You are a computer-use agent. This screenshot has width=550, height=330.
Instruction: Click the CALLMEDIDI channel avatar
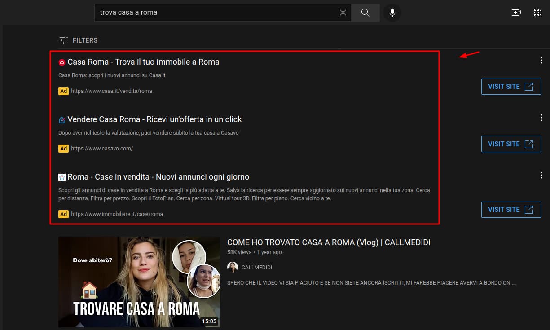(x=233, y=267)
